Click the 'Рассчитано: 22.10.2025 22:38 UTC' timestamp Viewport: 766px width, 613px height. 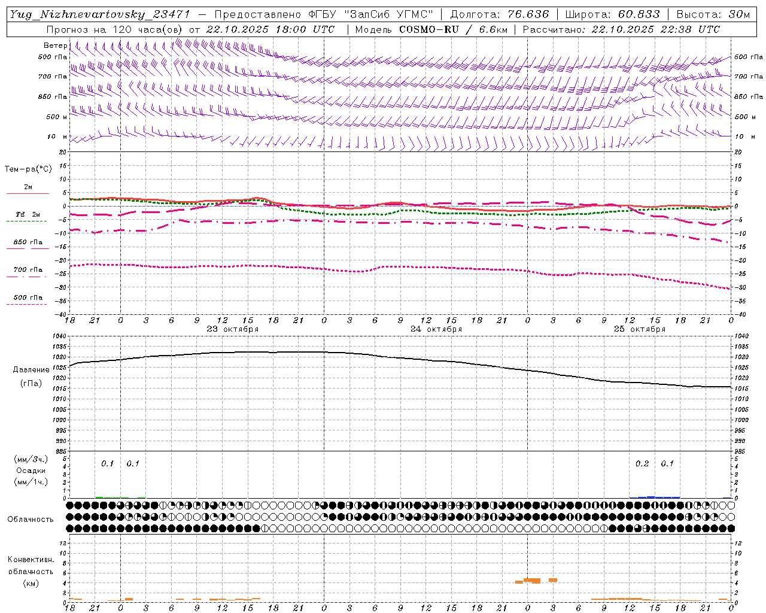[621, 29]
